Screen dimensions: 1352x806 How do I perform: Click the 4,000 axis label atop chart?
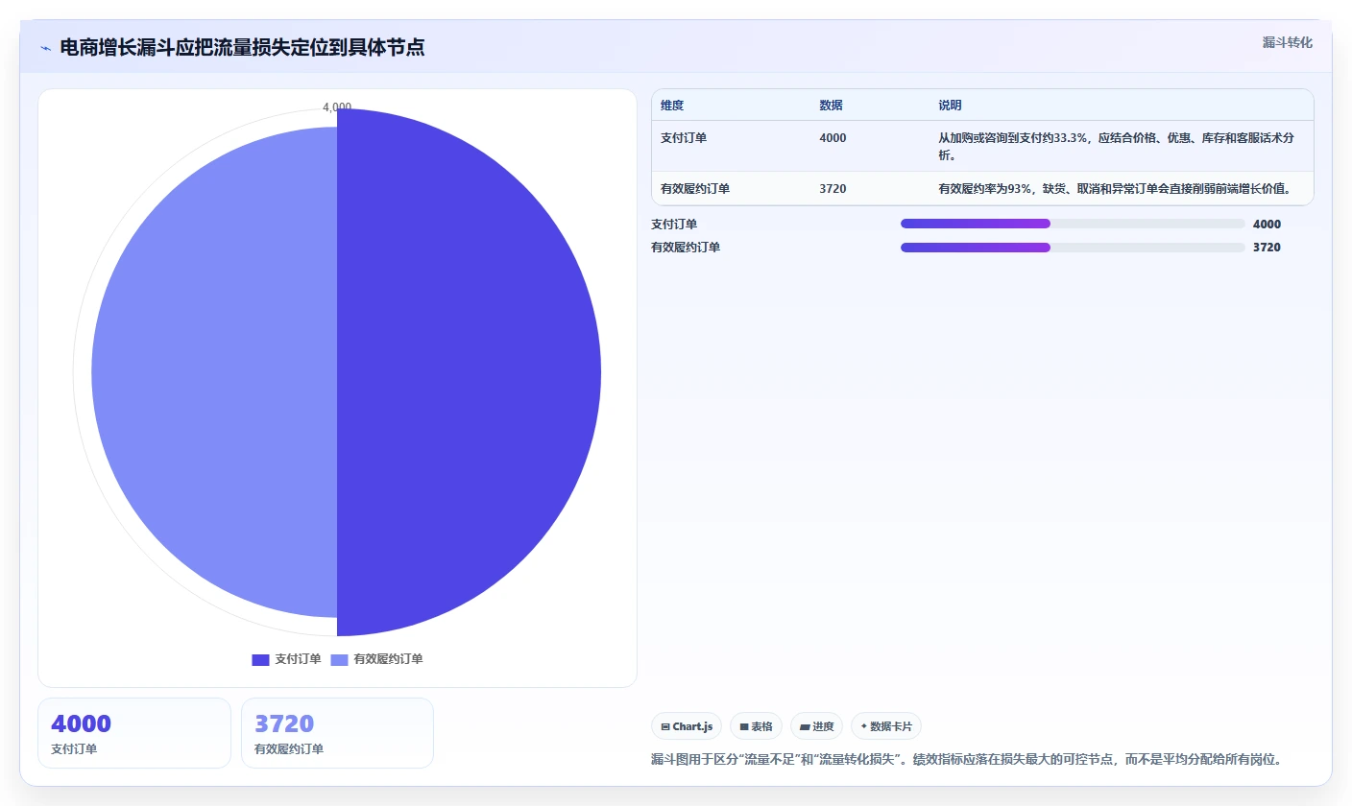337,107
